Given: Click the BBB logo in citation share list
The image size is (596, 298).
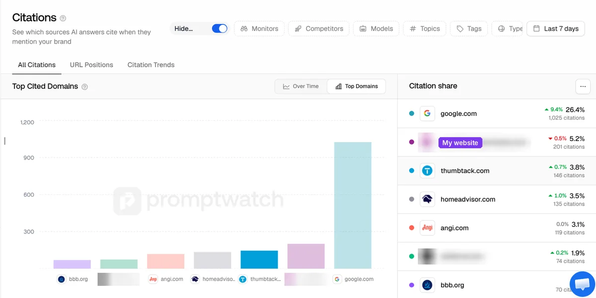Looking at the screenshot, I should (427, 285).
